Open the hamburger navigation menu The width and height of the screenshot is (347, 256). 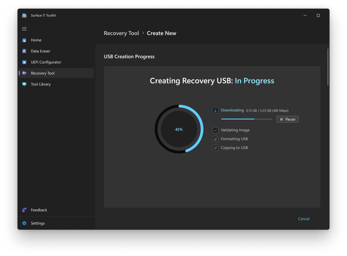click(x=24, y=29)
